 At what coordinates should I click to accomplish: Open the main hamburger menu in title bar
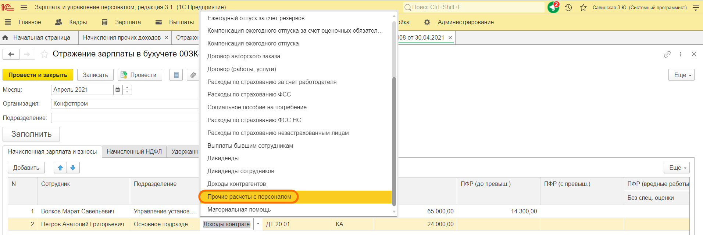24,7
